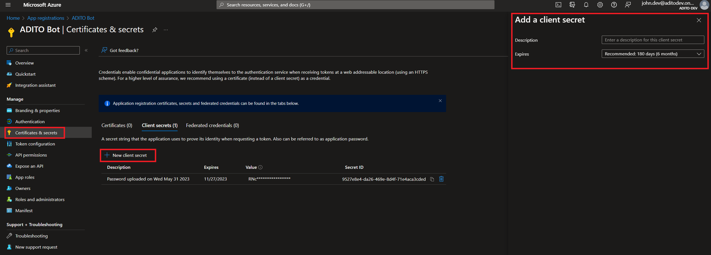Pin the ADITO Bot blade
The height and width of the screenshot is (255, 711).
155,30
